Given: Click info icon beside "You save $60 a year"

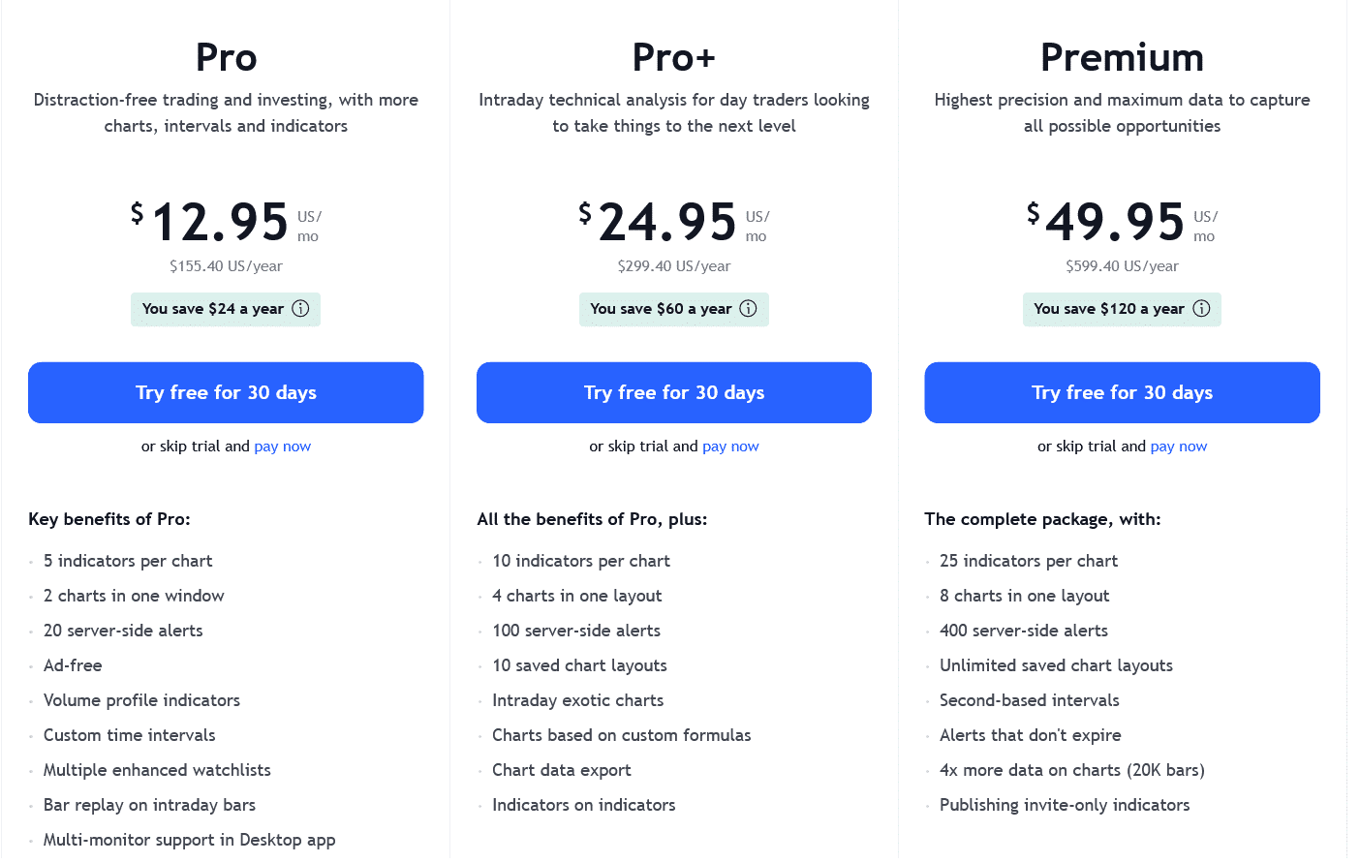Looking at the screenshot, I should 748,309.
